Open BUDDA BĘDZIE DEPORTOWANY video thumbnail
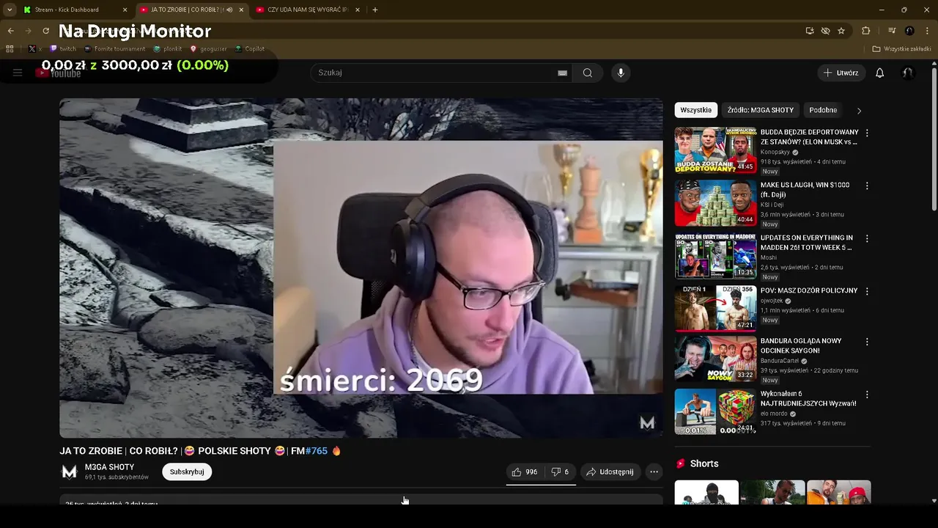The height and width of the screenshot is (528, 938). [715, 150]
